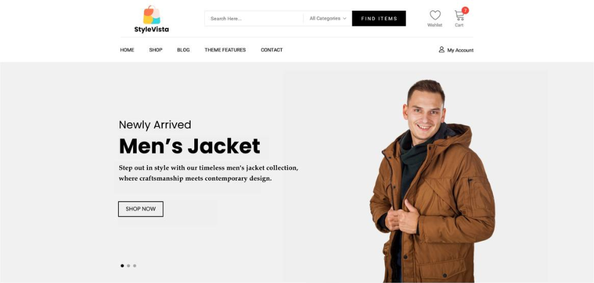This screenshot has width=594, height=283.
Task: Select the first slider dot indicator
Action: [122, 266]
